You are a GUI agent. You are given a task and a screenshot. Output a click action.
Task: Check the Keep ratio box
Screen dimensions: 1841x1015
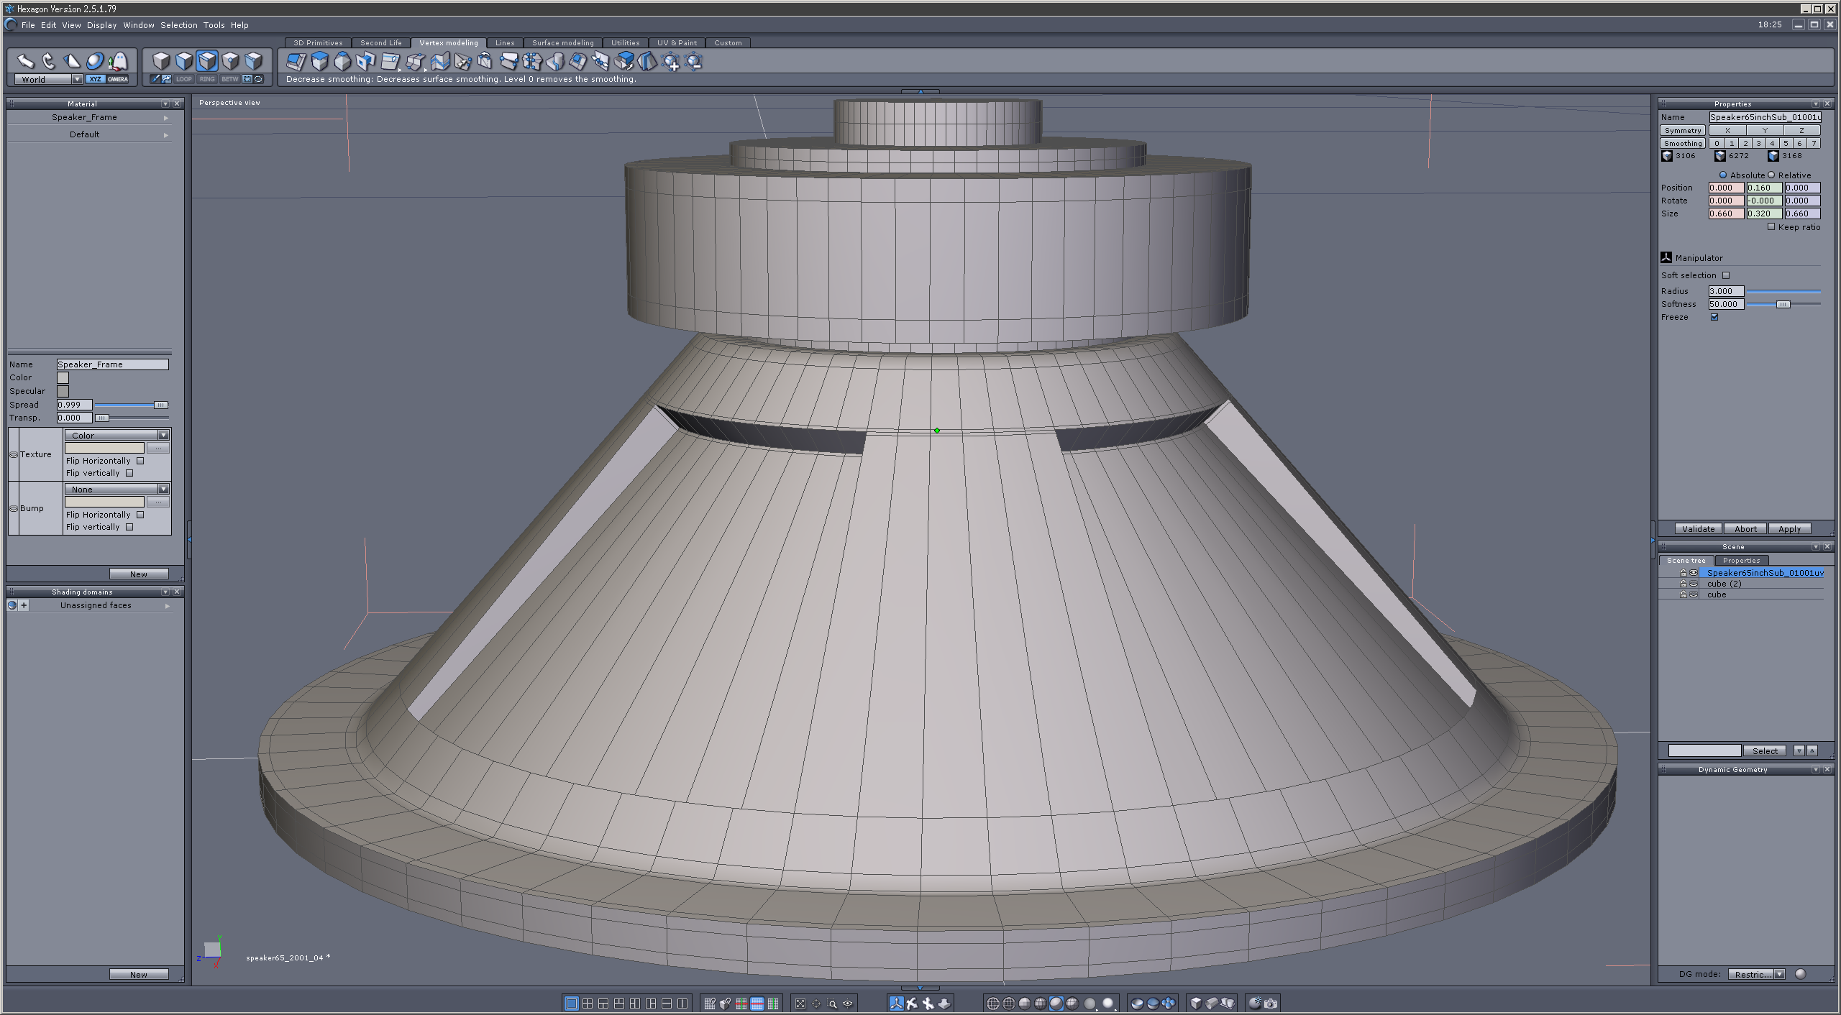(x=1771, y=227)
